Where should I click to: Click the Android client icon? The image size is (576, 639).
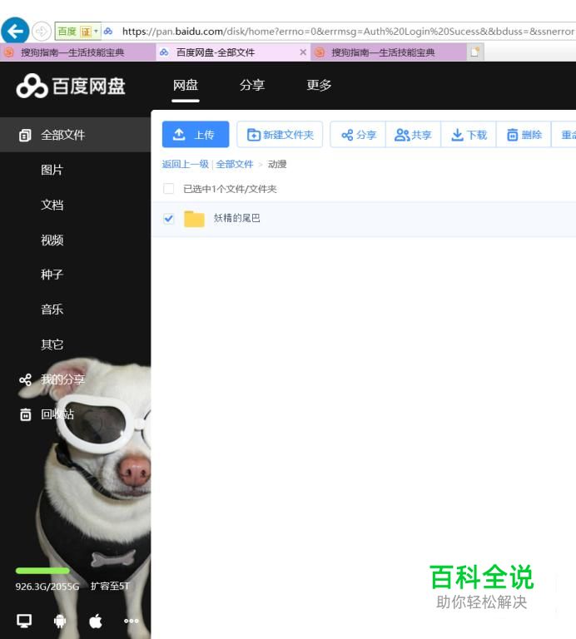pos(60,621)
